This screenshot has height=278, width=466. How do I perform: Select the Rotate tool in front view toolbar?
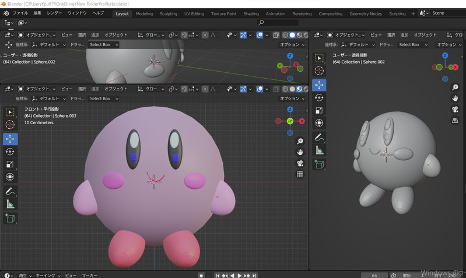[x=10, y=152]
